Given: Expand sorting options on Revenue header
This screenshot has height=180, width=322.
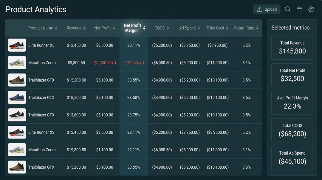Looking at the screenshot, I should pyautogui.click(x=85, y=28).
